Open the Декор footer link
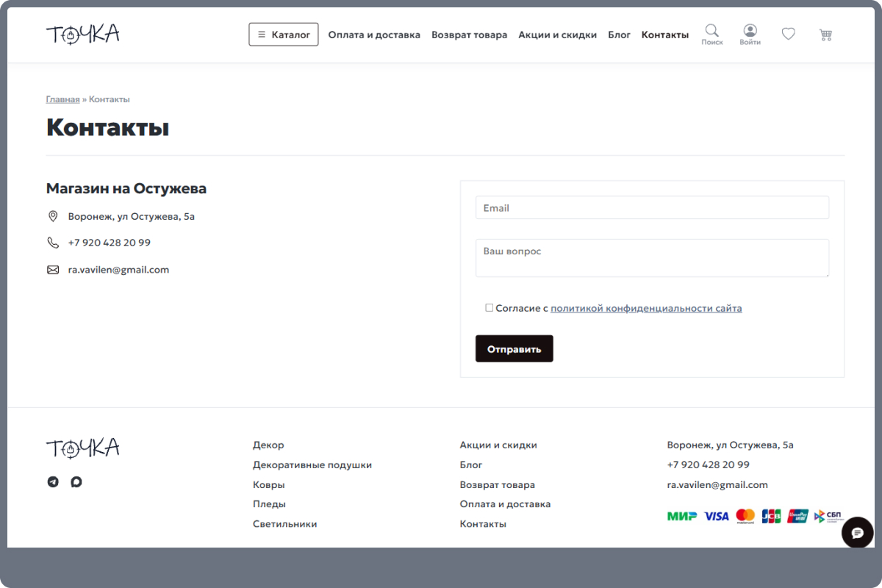Viewport: 882px width, 588px height. coord(268,445)
